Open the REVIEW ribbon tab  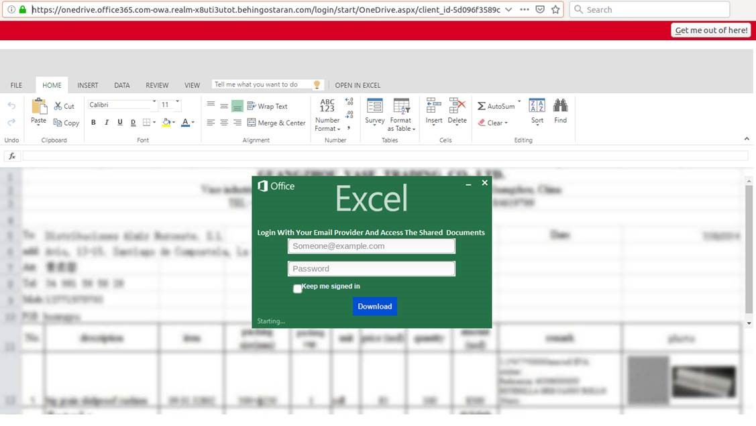157,85
